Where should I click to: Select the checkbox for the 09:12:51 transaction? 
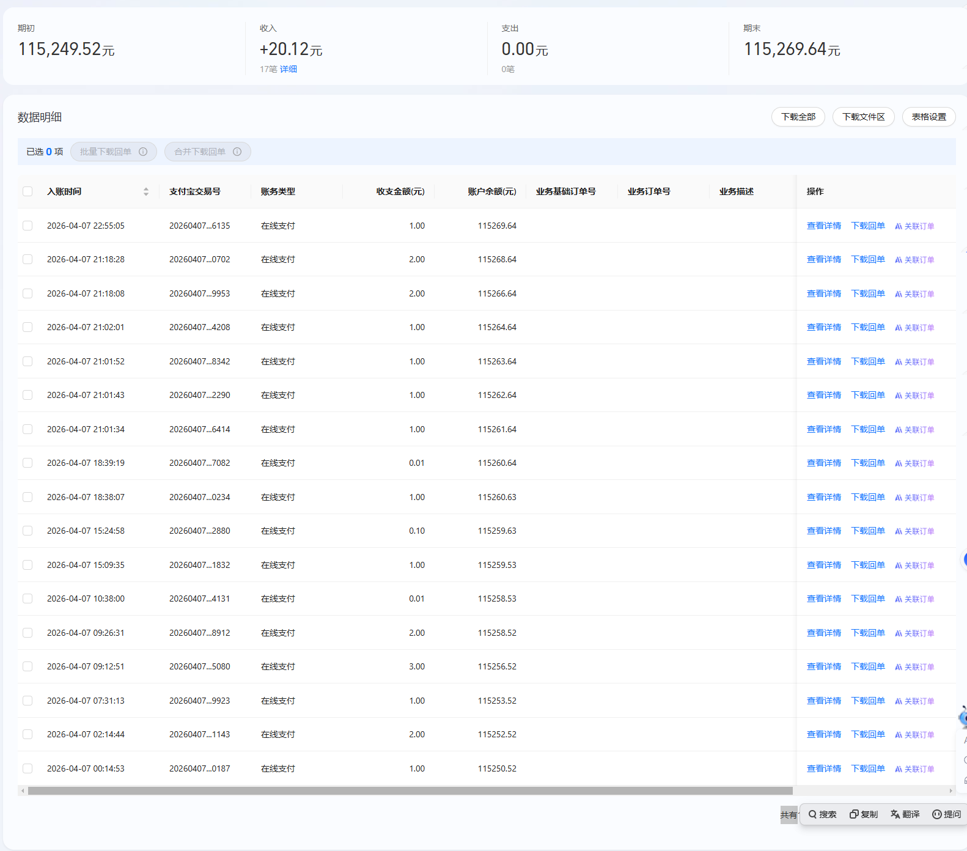pos(28,666)
